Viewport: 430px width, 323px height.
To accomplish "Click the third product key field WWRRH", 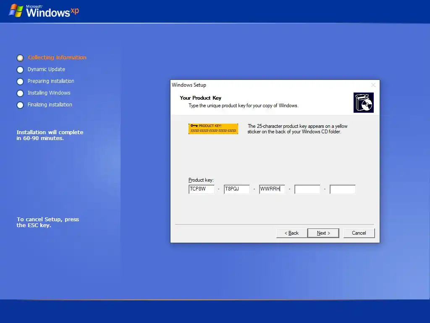I will tap(272, 189).
